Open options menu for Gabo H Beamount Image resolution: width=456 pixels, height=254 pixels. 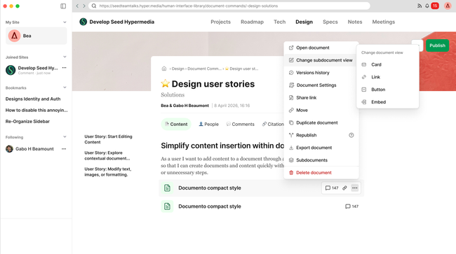pyautogui.click(x=64, y=149)
